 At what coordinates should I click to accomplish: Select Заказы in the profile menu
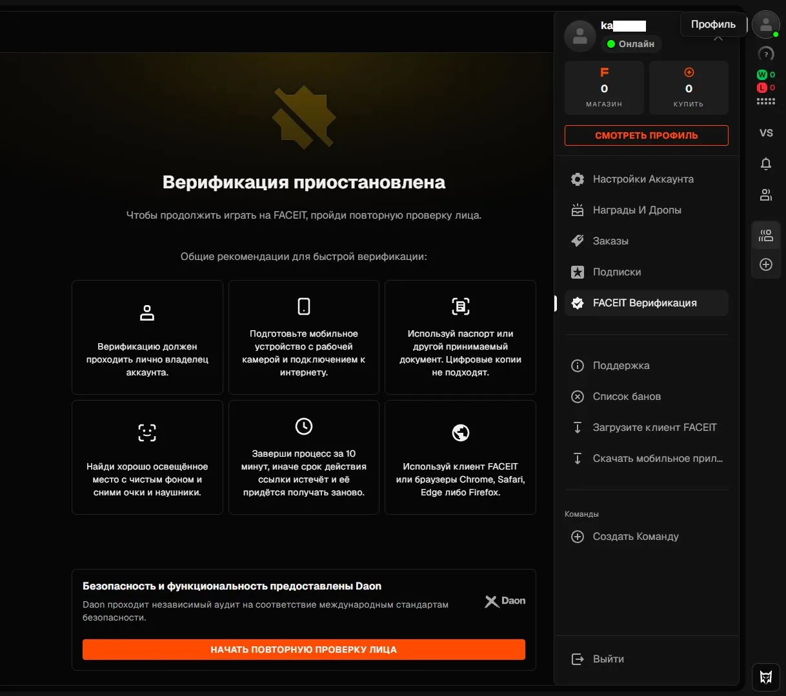pyautogui.click(x=647, y=241)
